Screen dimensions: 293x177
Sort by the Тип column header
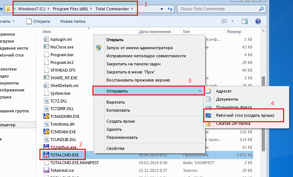click(x=186, y=32)
